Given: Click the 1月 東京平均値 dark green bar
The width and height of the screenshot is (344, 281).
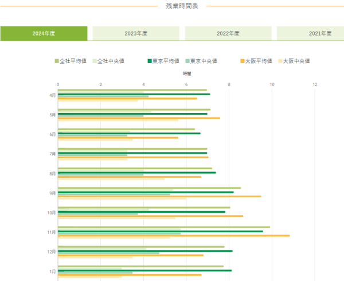Looking at the screenshot, I should coord(145,271).
